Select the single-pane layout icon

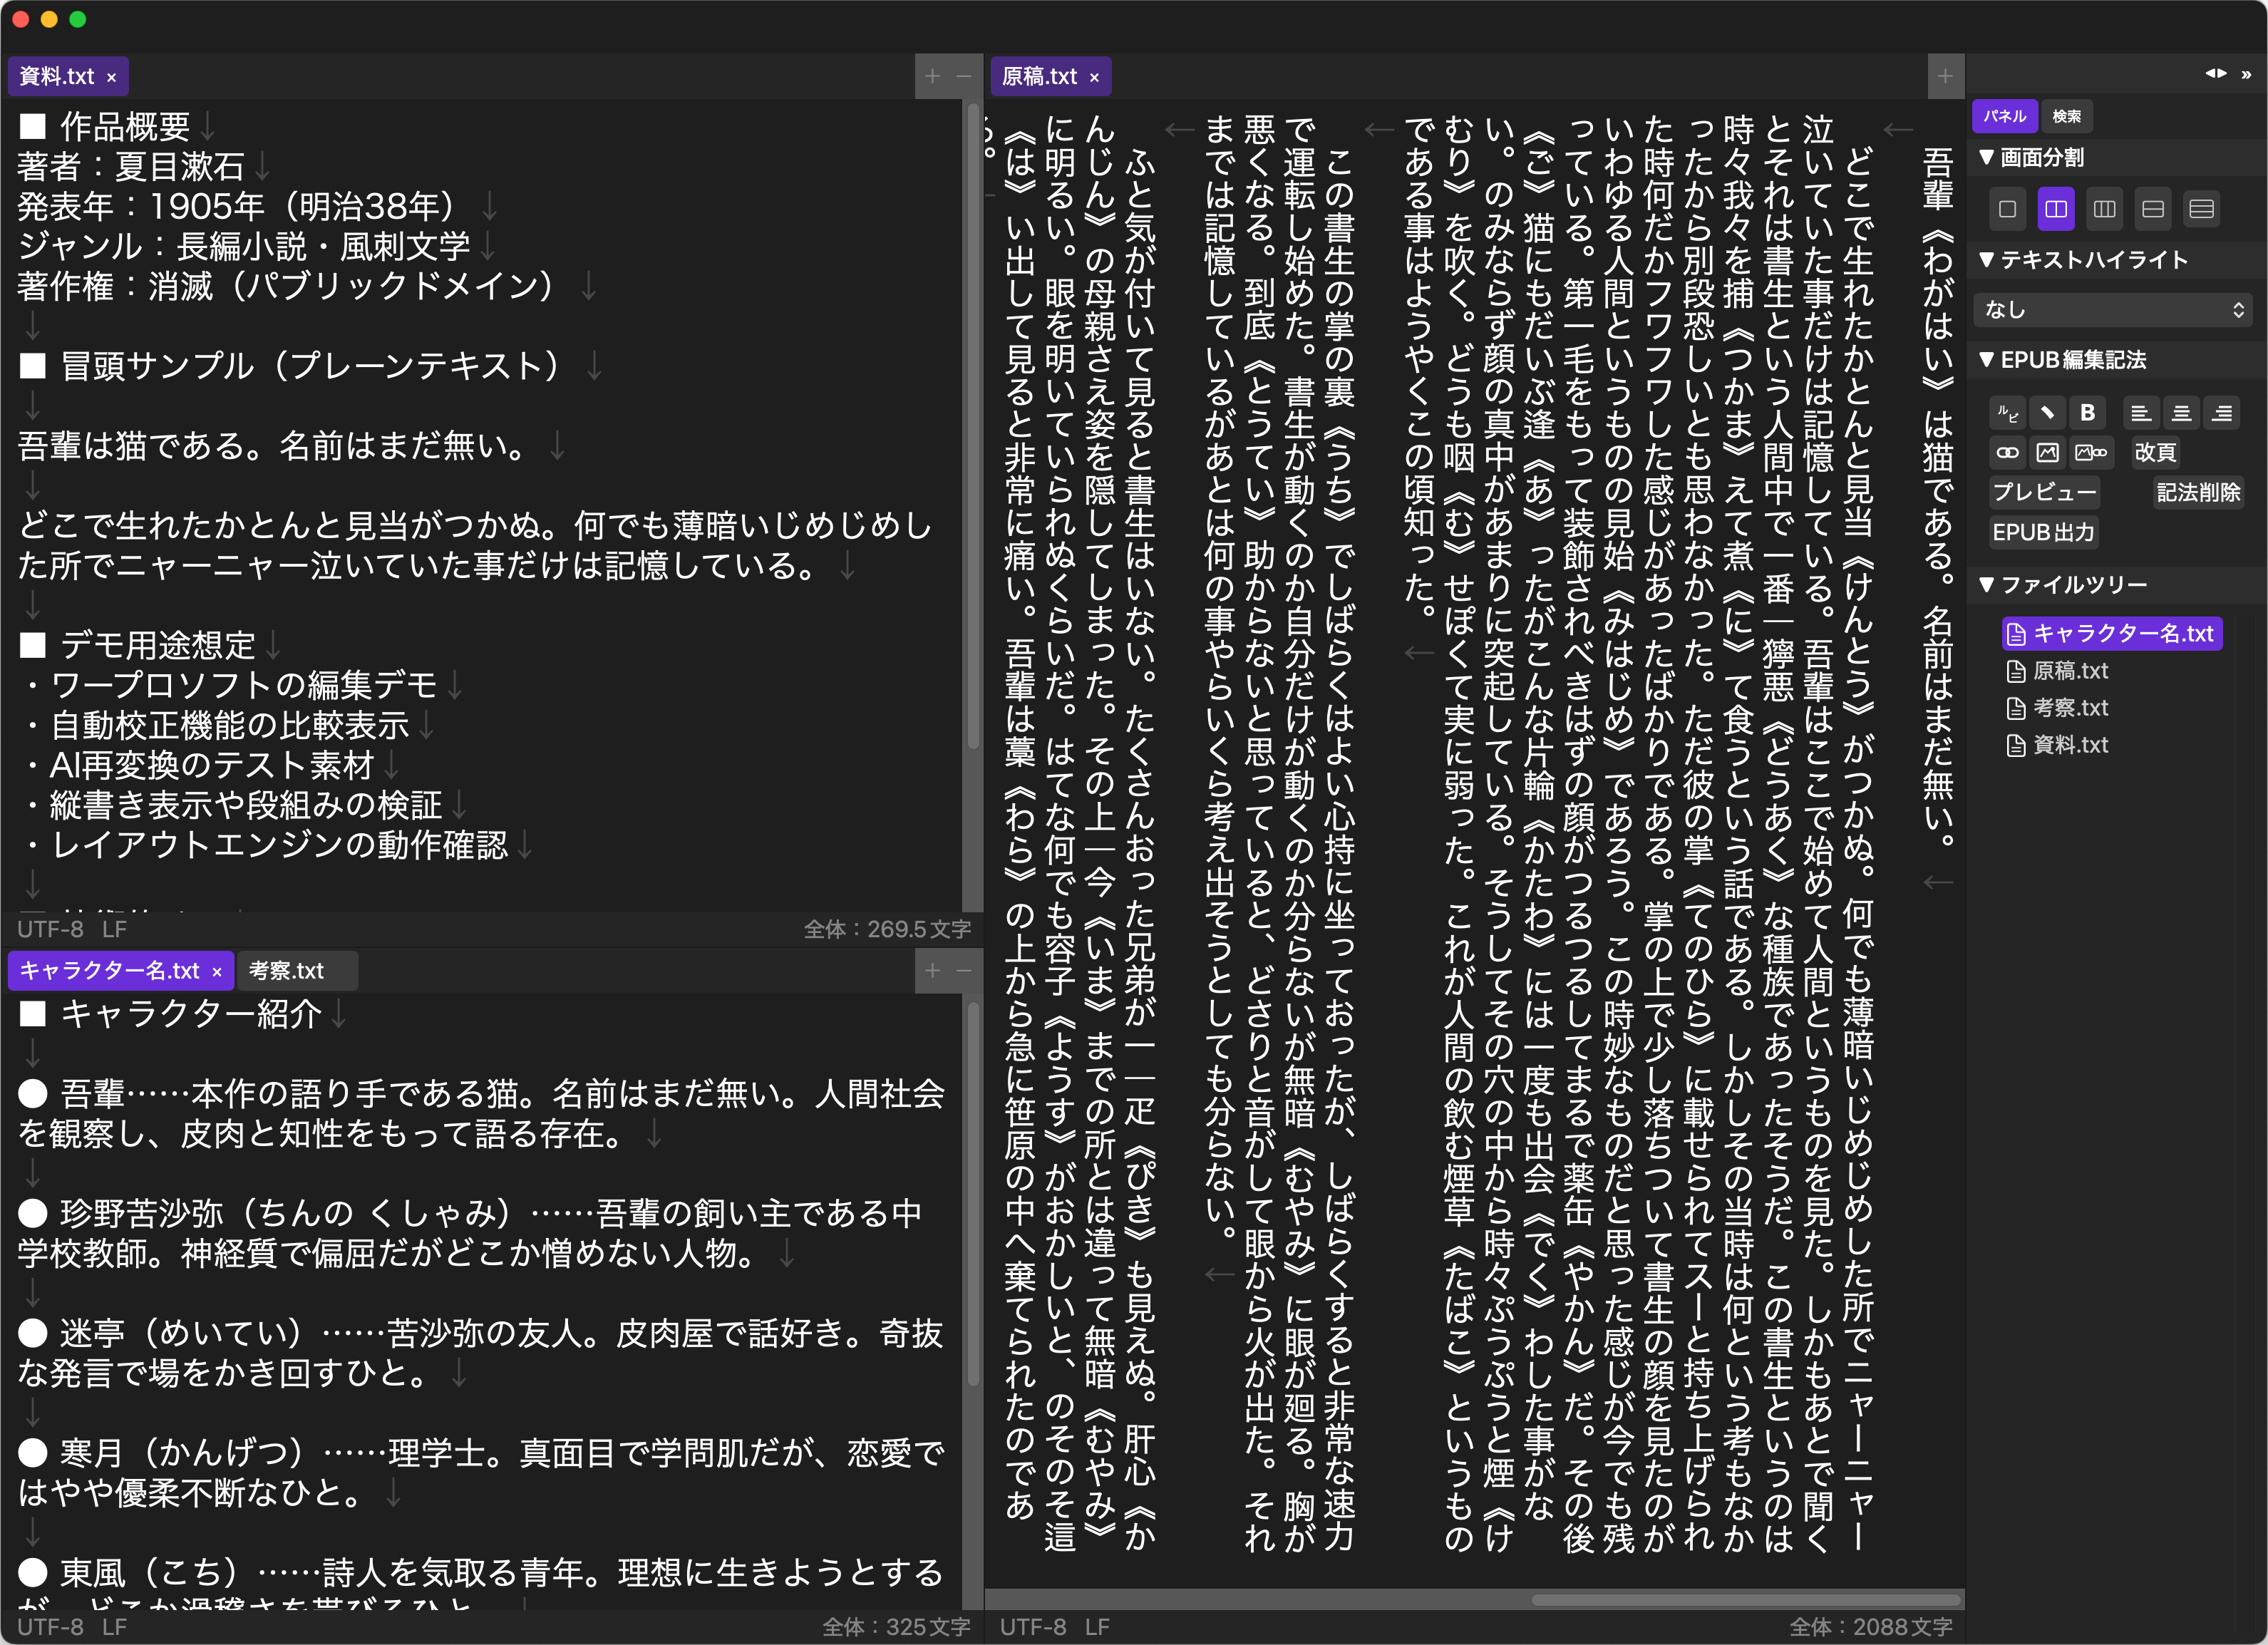pos(2007,208)
